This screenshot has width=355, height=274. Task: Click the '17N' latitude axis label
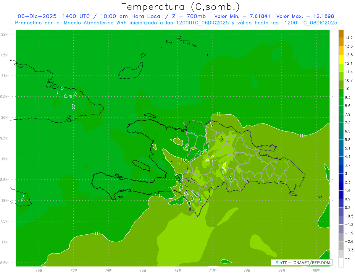click(x=5, y=242)
